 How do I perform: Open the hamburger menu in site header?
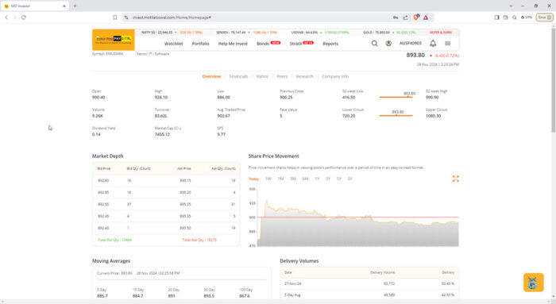tap(448, 43)
